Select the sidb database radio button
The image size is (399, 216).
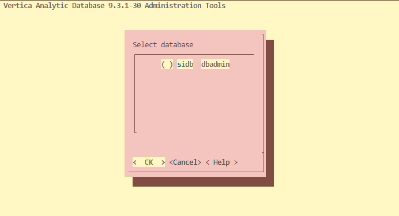click(167, 65)
